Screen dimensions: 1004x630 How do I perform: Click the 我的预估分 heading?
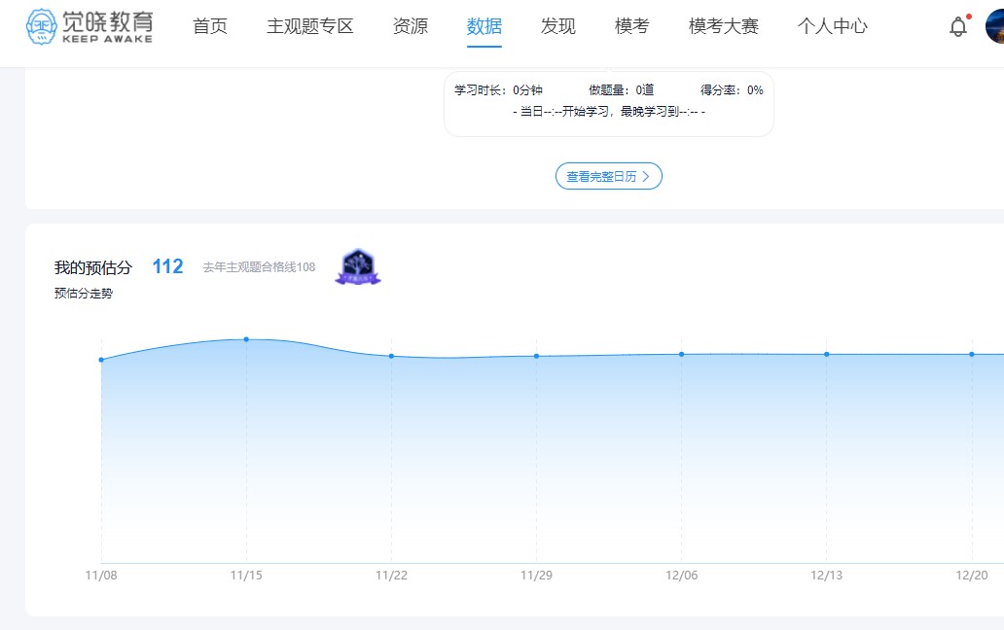pos(93,267)
